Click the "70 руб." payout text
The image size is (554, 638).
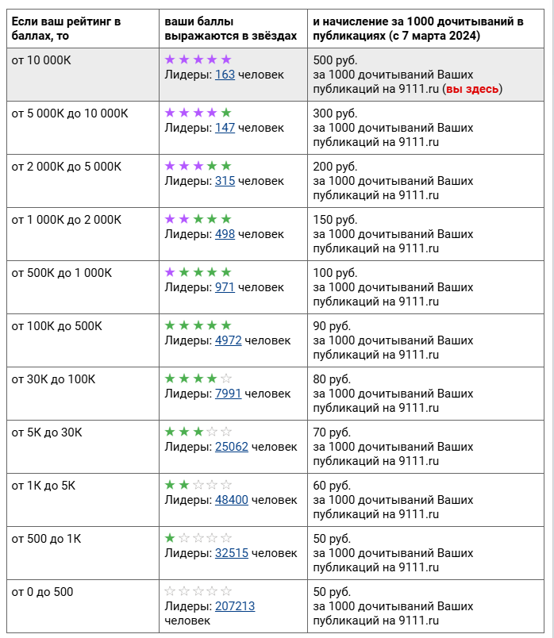[331, 432]
